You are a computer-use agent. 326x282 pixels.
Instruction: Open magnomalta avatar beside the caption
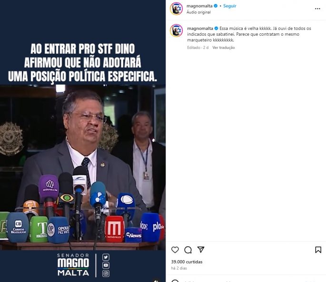[176, 30]
